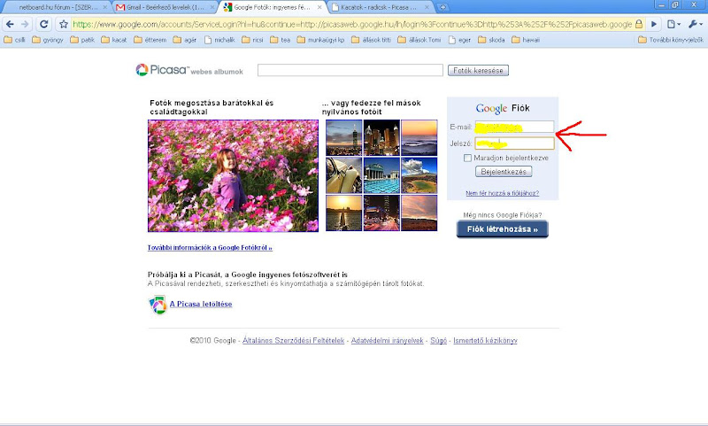
Task: Reload the page with the refresh icon
Action: (43, 24)
